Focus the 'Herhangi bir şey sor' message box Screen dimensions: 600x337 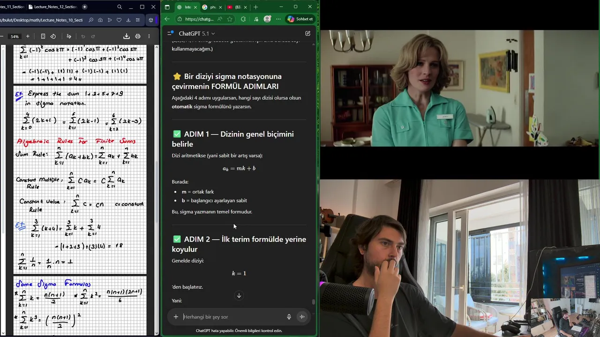click(232, 317)
